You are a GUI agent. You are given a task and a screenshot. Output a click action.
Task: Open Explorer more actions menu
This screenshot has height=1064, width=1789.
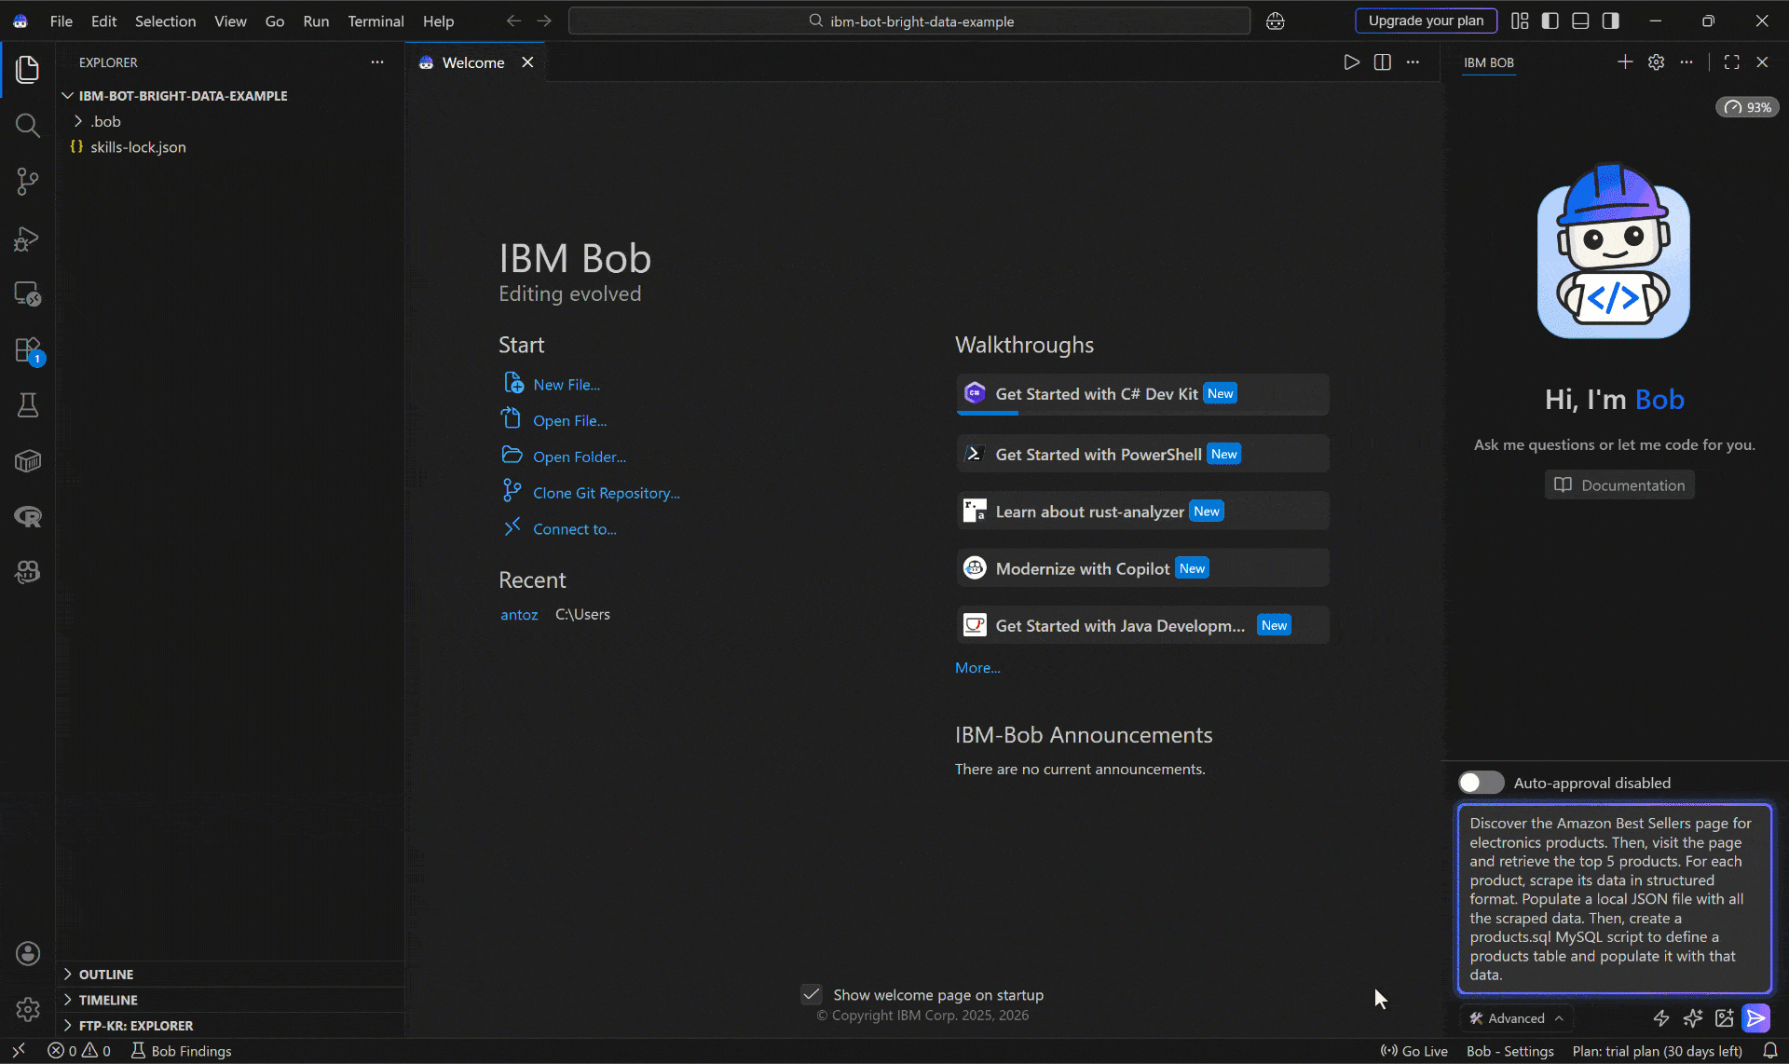[377, 62]
